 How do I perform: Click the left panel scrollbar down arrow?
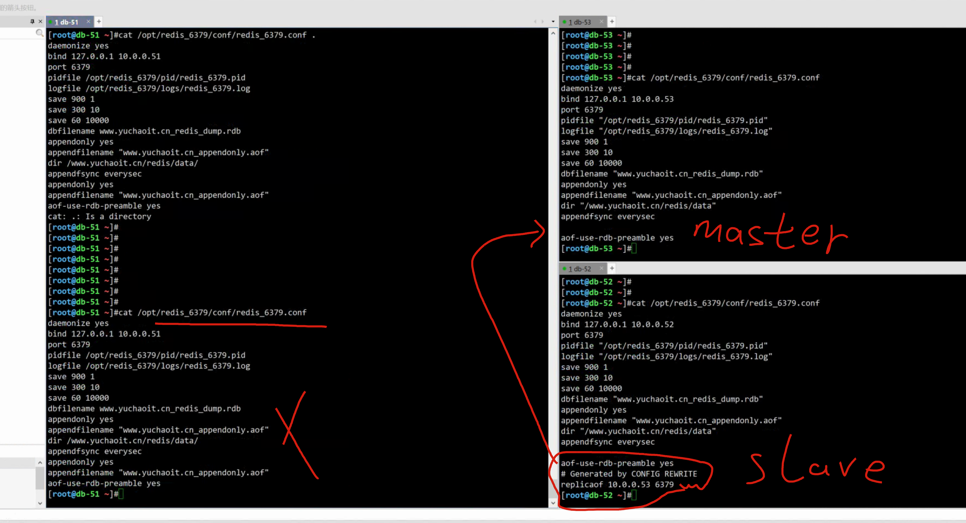point(40,504)
